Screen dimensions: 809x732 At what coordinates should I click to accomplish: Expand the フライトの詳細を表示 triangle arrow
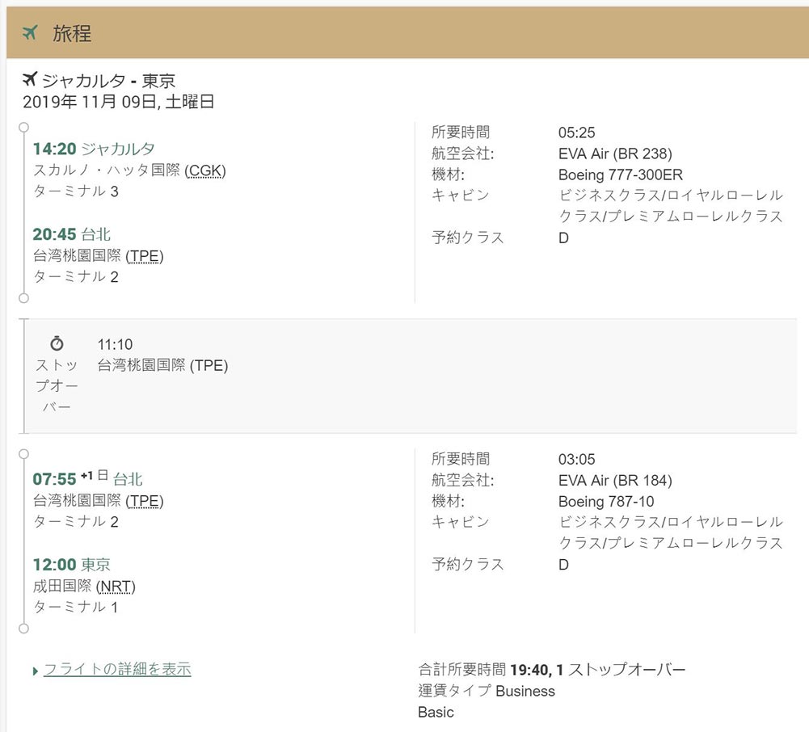[x=35, y=671]
